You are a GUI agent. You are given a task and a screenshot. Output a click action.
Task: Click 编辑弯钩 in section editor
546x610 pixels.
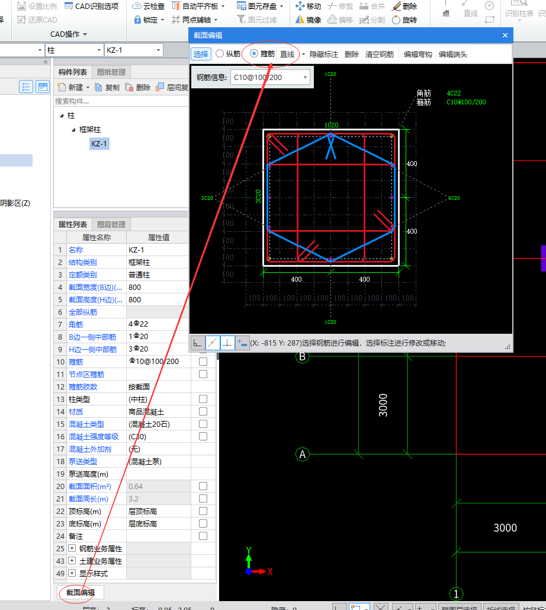(x=417, y=54)
